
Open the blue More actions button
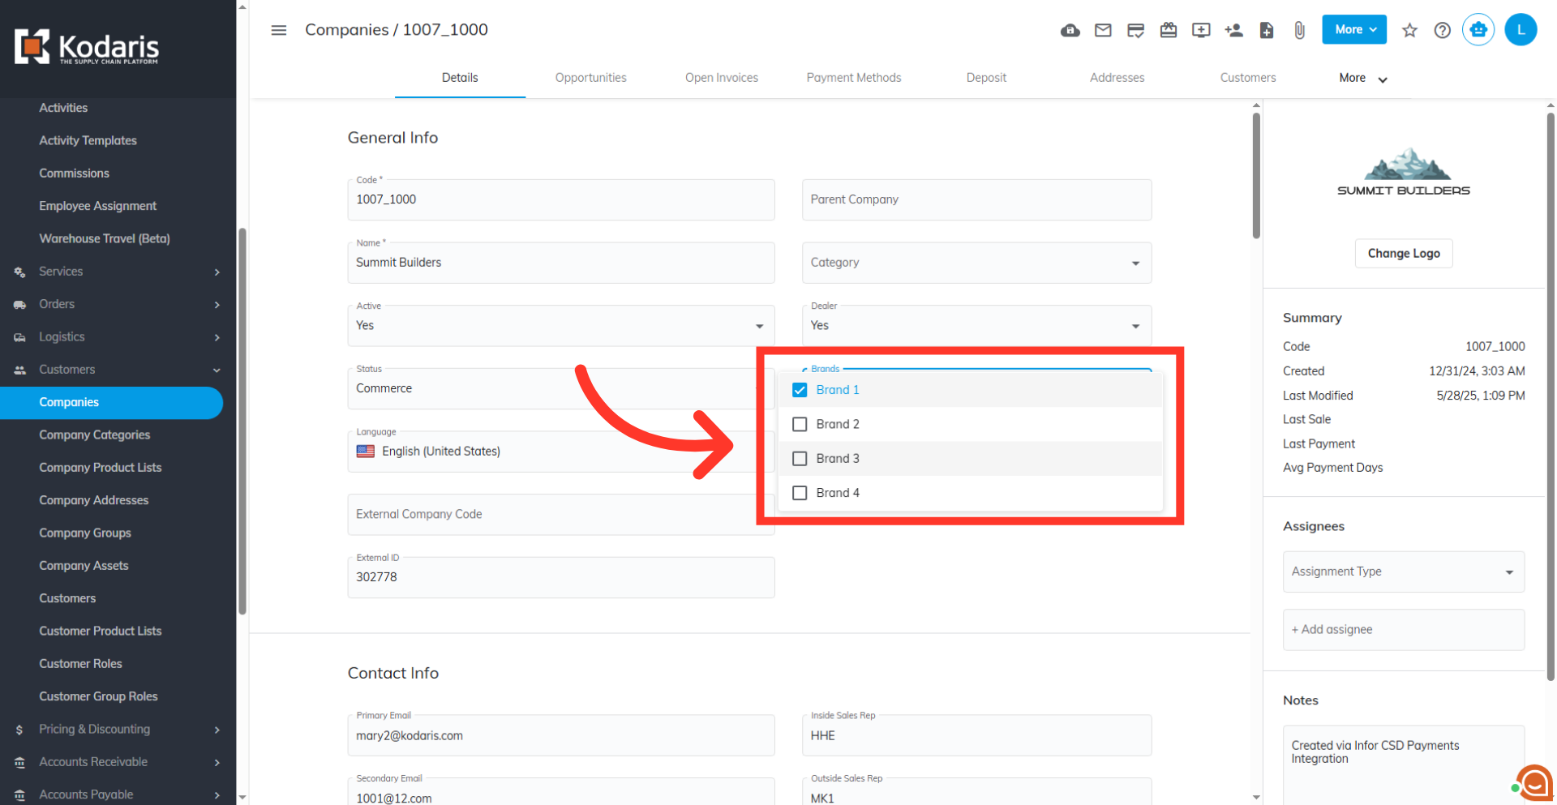coord(1353,30)
